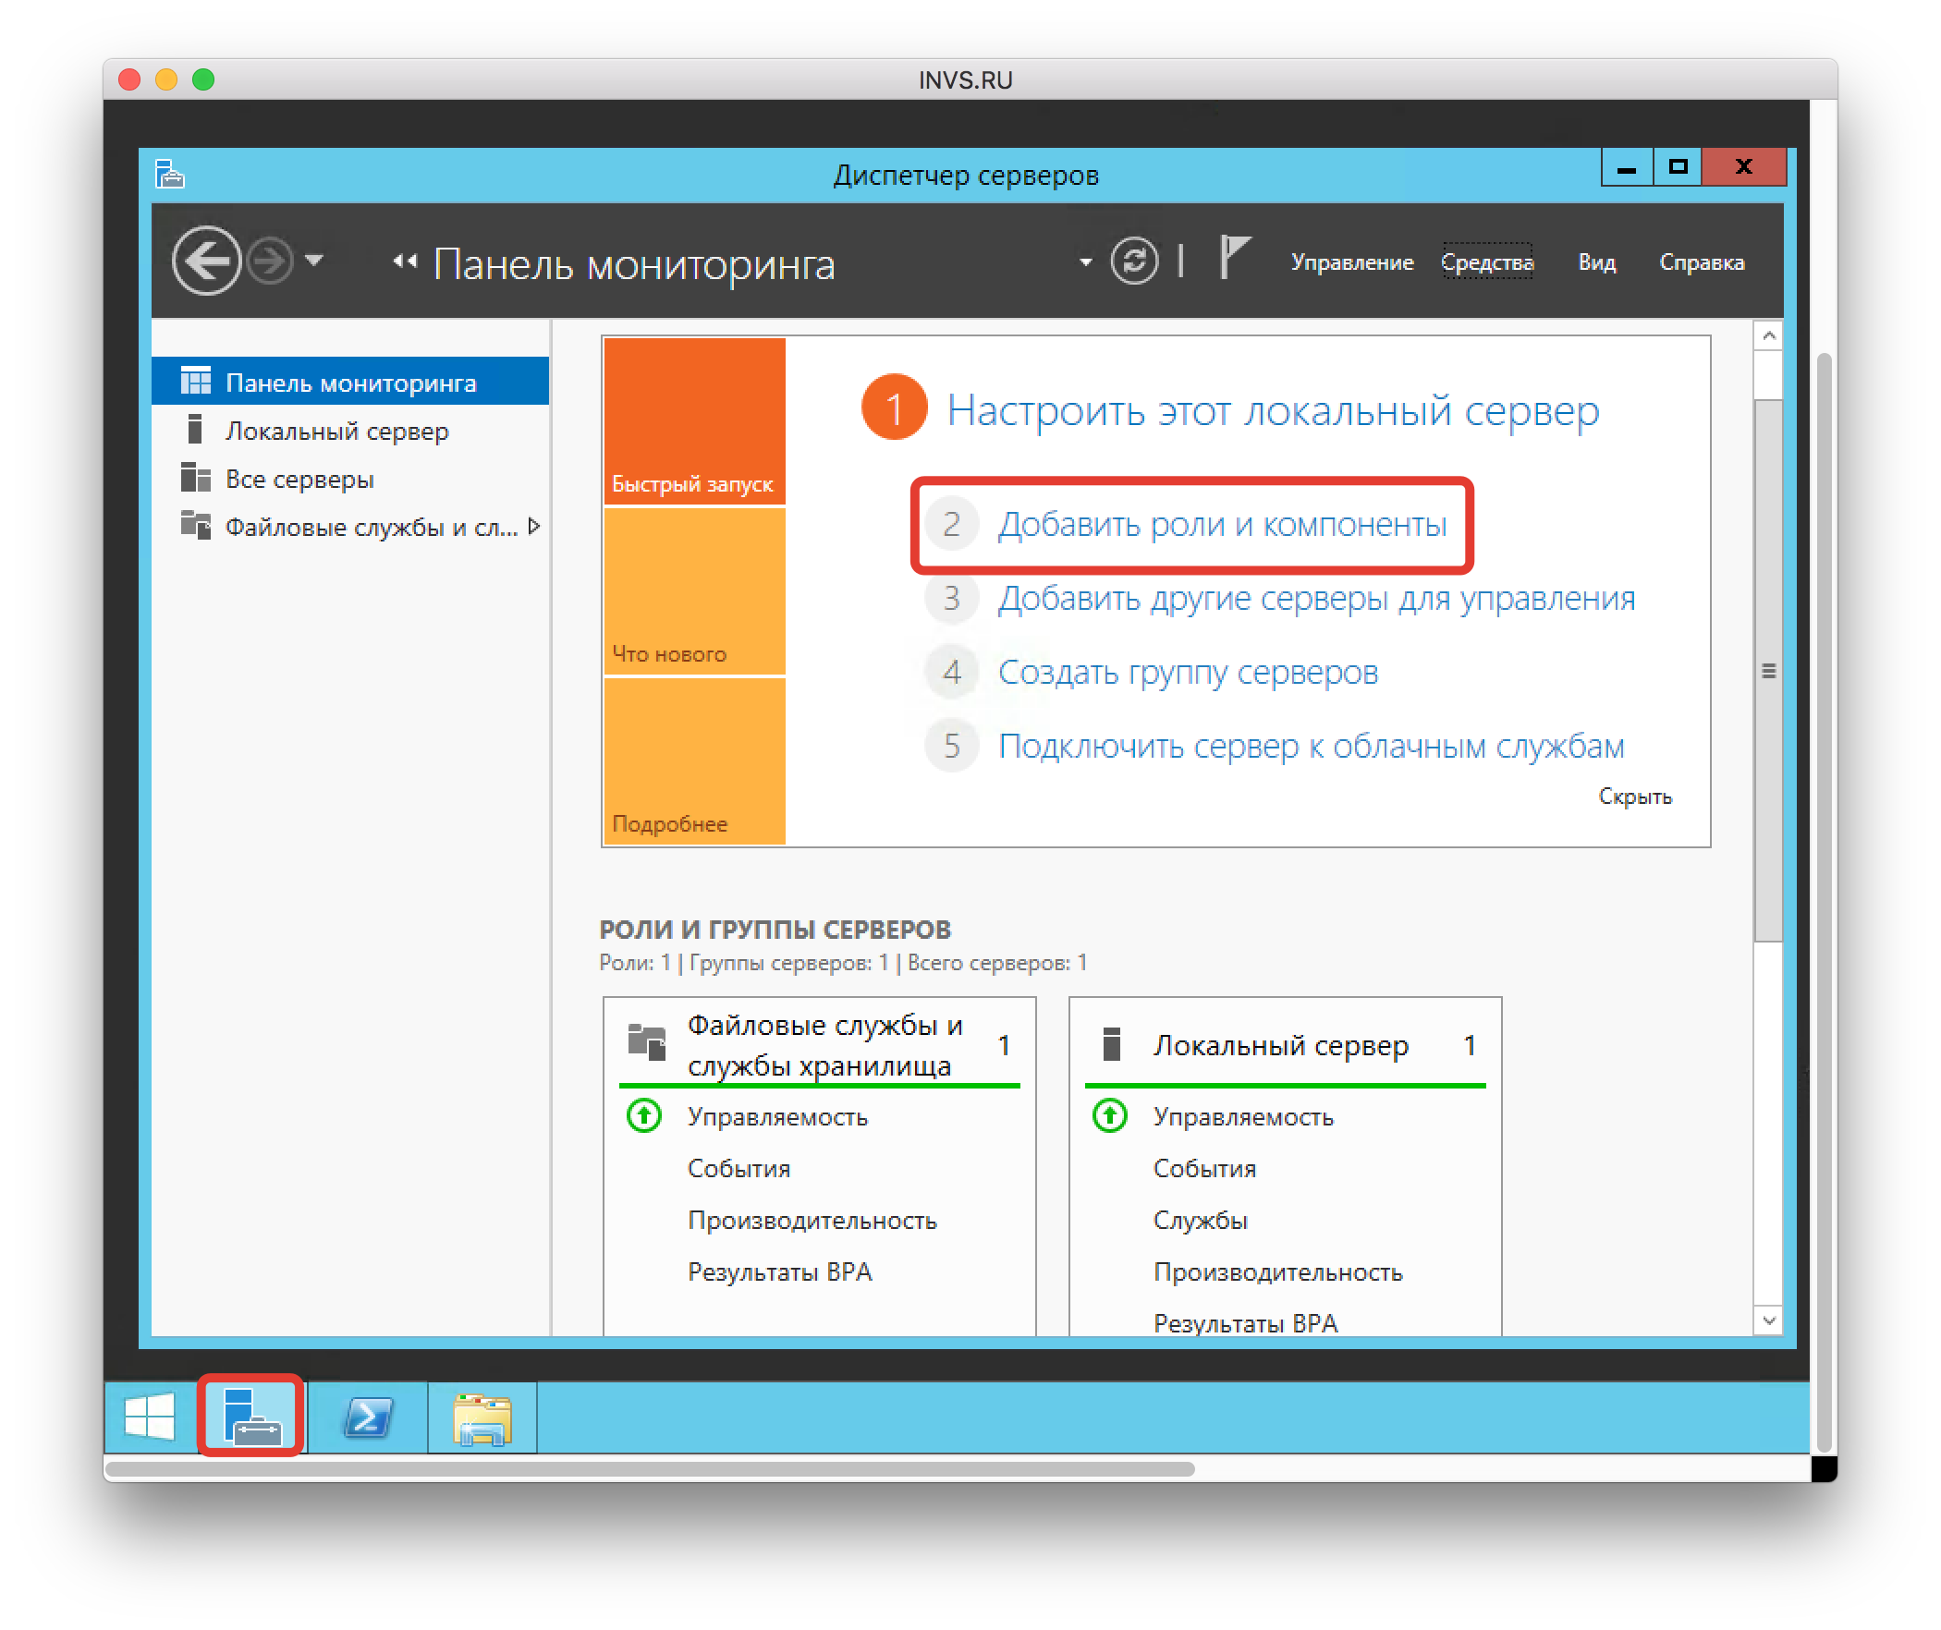Click the INVS.RU window vertical scrollbar
The width and height of the screenshot is (1941, 1630).
pyautogui.click(x=1824, y=903)
